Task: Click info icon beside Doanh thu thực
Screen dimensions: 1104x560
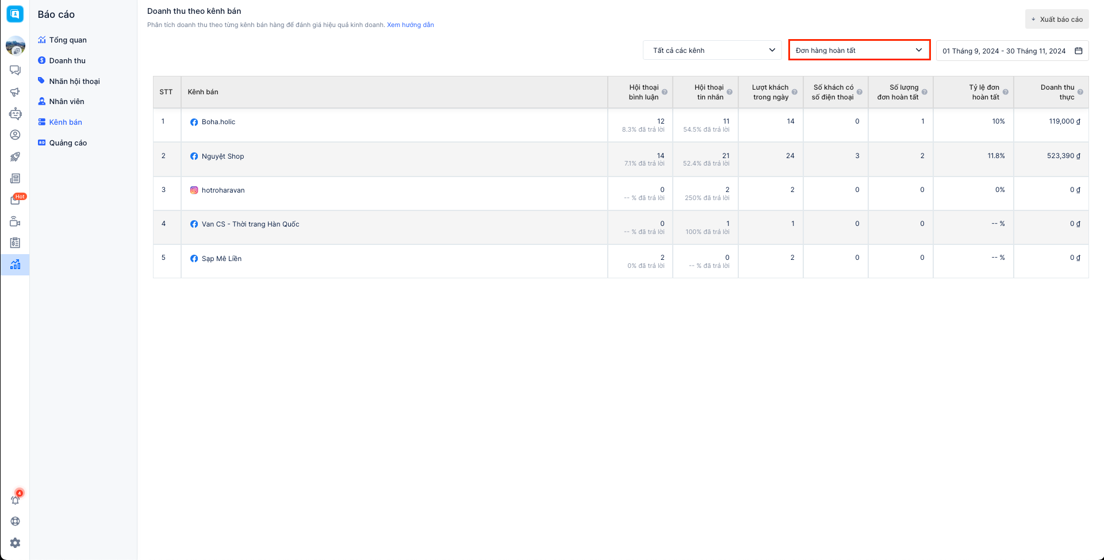Action: 1080,92
